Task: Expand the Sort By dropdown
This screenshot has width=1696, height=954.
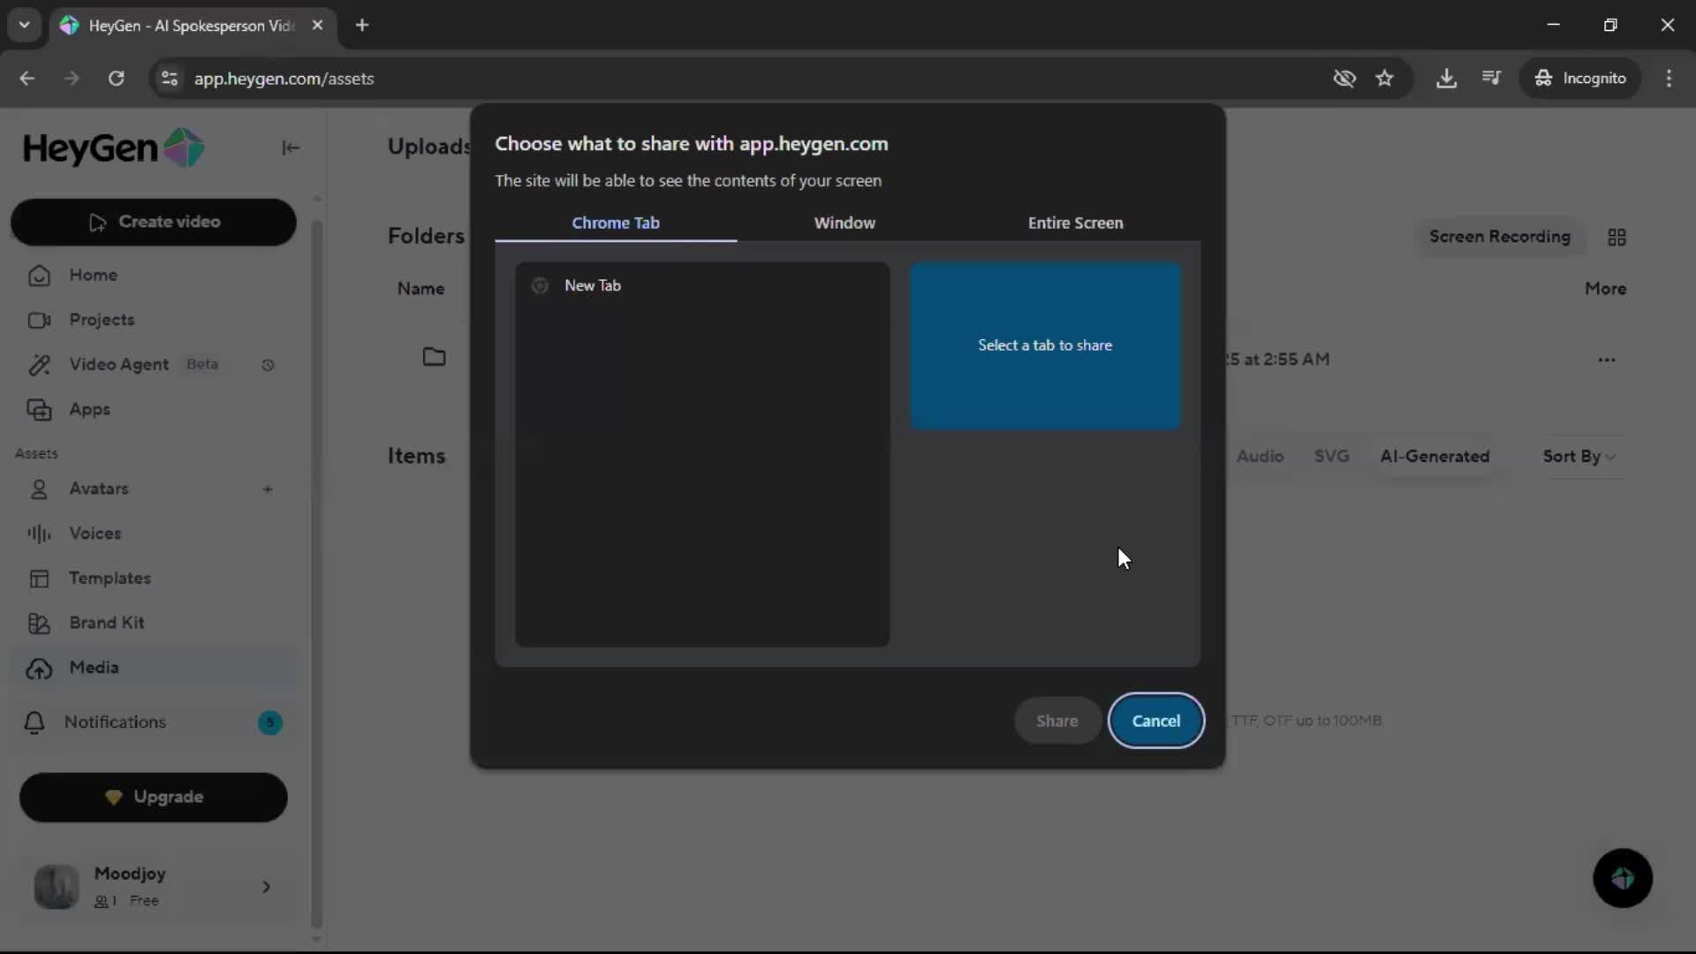Action: pos(1579,456)
